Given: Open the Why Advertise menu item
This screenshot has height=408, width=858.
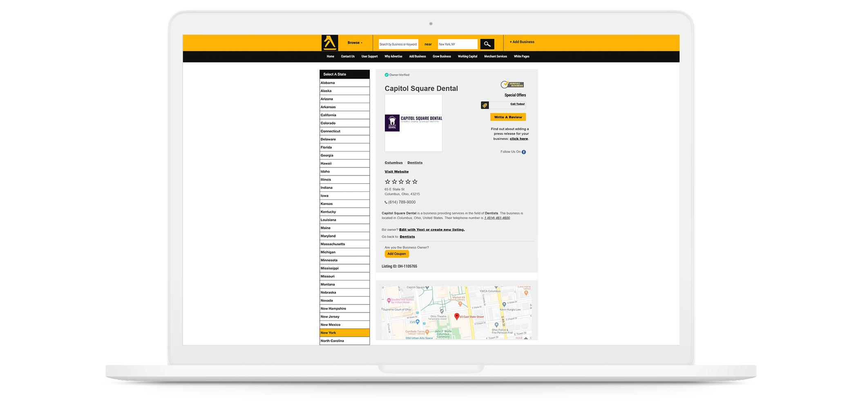Looking at the screenshot, I should coord(393,56).
